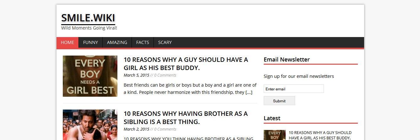Navigate to the SCARY section
This screenshot has width=420, height=140.
pyautogui.click(x=165, y=42)
